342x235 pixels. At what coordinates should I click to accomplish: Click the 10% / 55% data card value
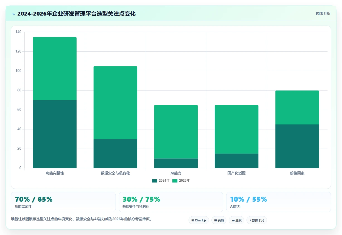(x=249, y=199)
